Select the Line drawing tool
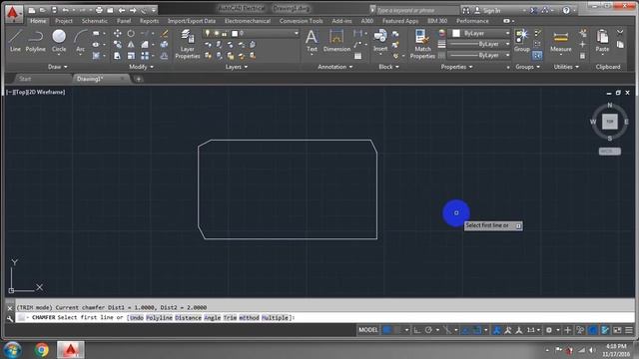The image size is (639, 359). 15,40
